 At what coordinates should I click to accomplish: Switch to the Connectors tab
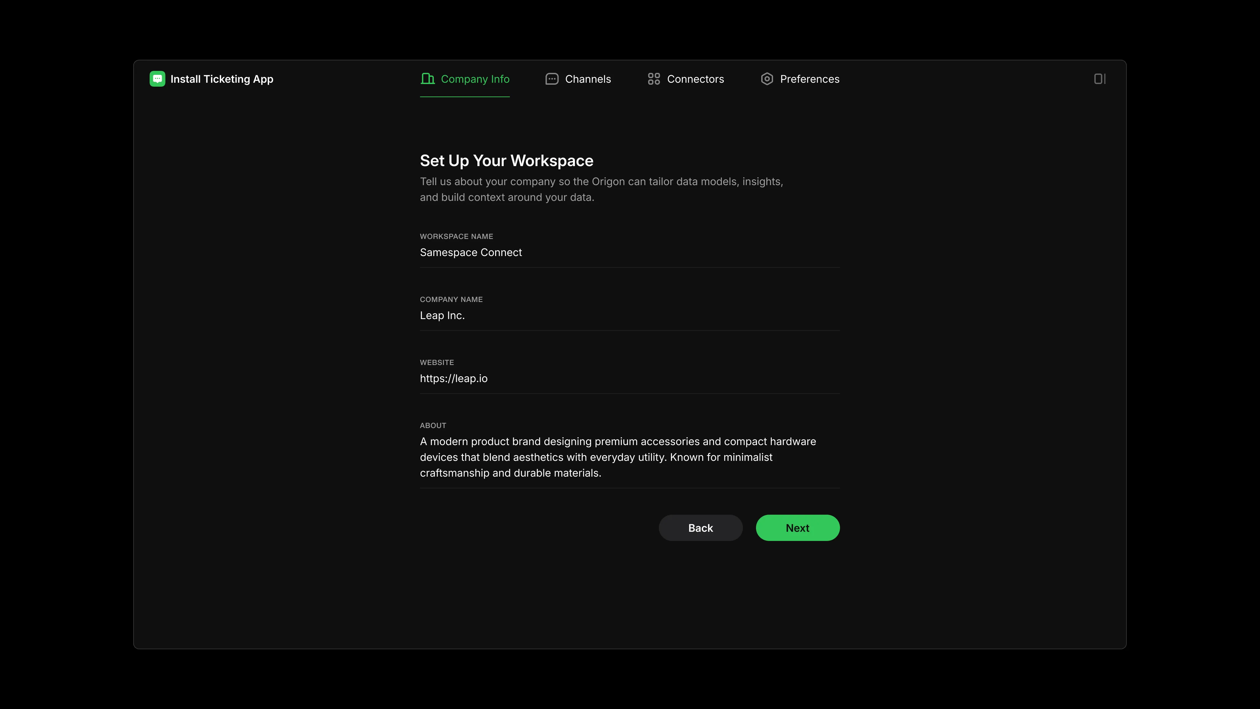click(x=696, y=78)
